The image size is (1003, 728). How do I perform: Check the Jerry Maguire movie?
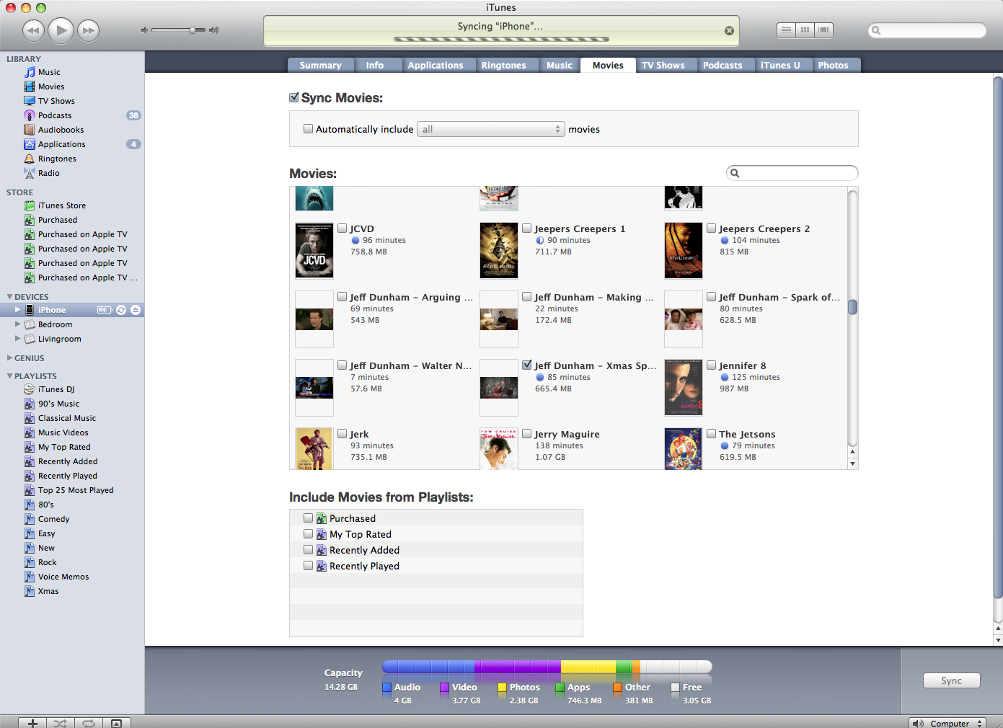(527, 434)
